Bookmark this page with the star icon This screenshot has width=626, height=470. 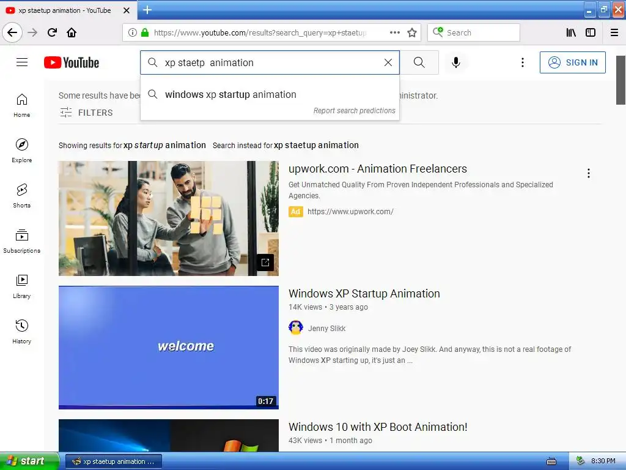click(412, 32)
